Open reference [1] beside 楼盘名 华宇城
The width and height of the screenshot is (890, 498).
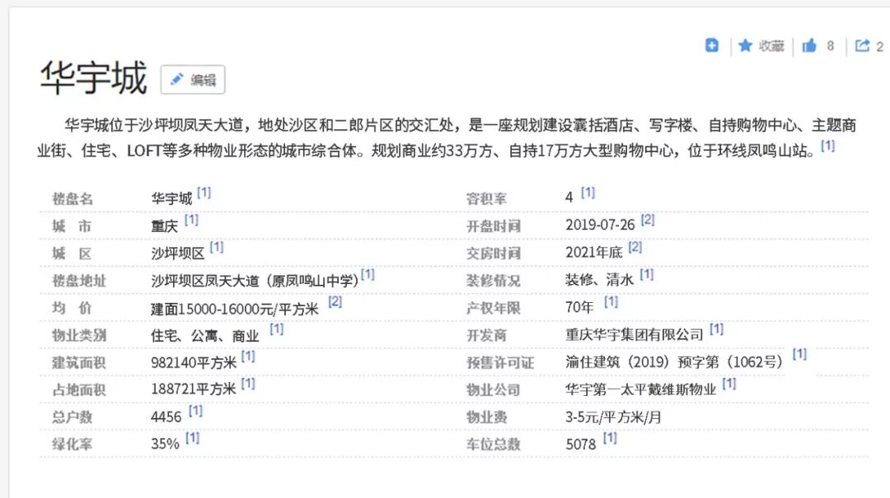point(202,193)
